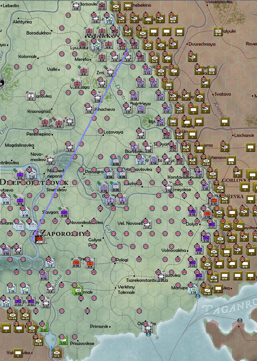Select the red HQ 2-50 counter
This screenshot has width=257, height=361.
point(207,214)
